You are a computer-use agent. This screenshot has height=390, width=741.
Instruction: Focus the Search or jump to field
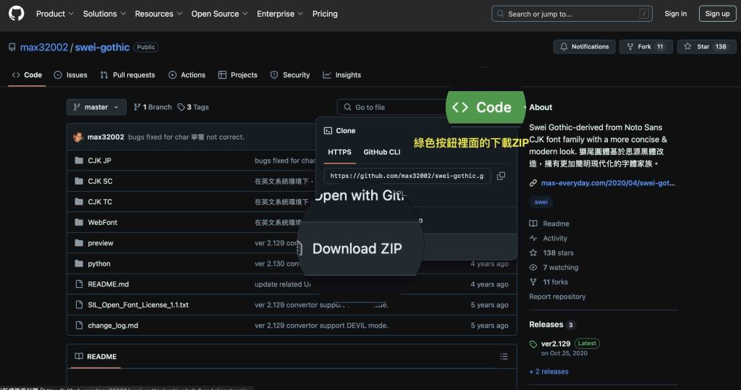(572, 14)
